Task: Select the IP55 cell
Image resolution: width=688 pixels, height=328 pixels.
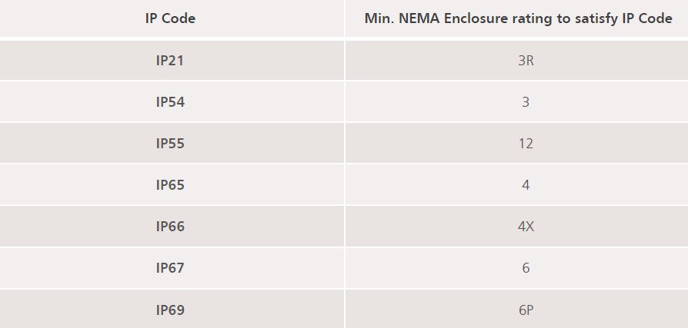Action: (x=170, y=144)
